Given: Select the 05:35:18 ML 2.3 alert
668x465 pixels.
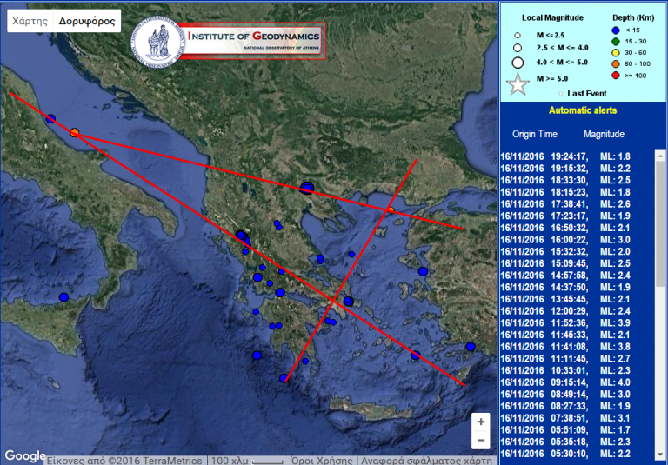Looking at the screenshot, I should coord(564,442).
